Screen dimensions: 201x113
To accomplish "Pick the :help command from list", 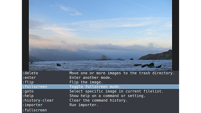I will pyautogui.click(x=100, y=96).
